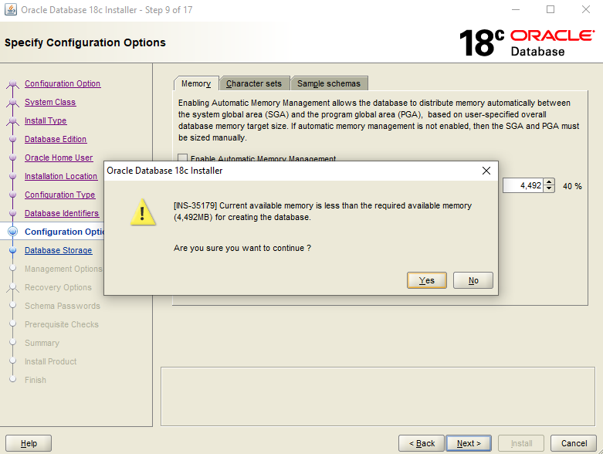
Task: Click the Java installer icon in title bar
Action: pos(10,9)
